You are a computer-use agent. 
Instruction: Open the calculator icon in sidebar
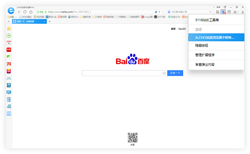coord(9,100)
